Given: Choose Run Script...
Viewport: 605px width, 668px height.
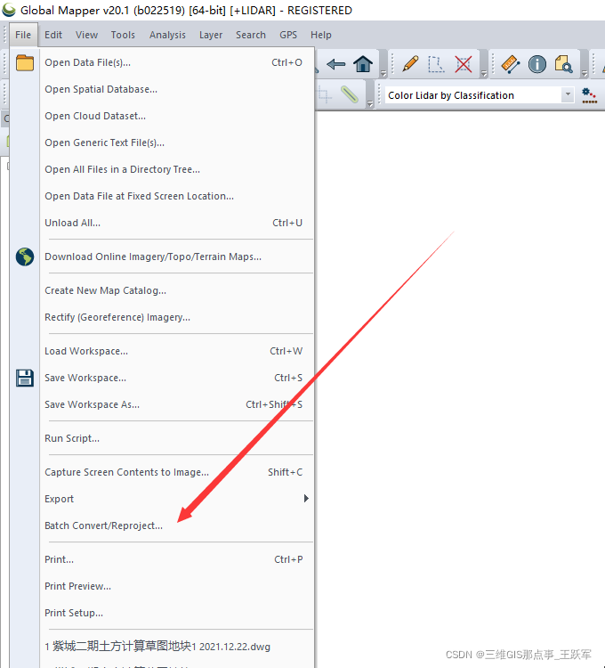Looking at the screenshot, I should point(176,438).
